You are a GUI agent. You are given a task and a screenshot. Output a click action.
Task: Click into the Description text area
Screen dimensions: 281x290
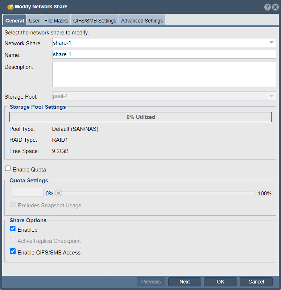tap(164, 74)
